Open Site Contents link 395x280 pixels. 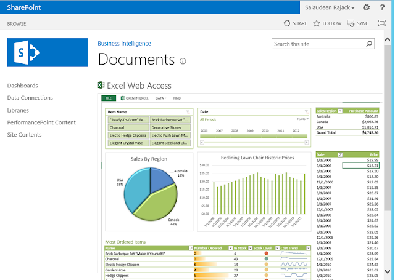click(24, 135)
